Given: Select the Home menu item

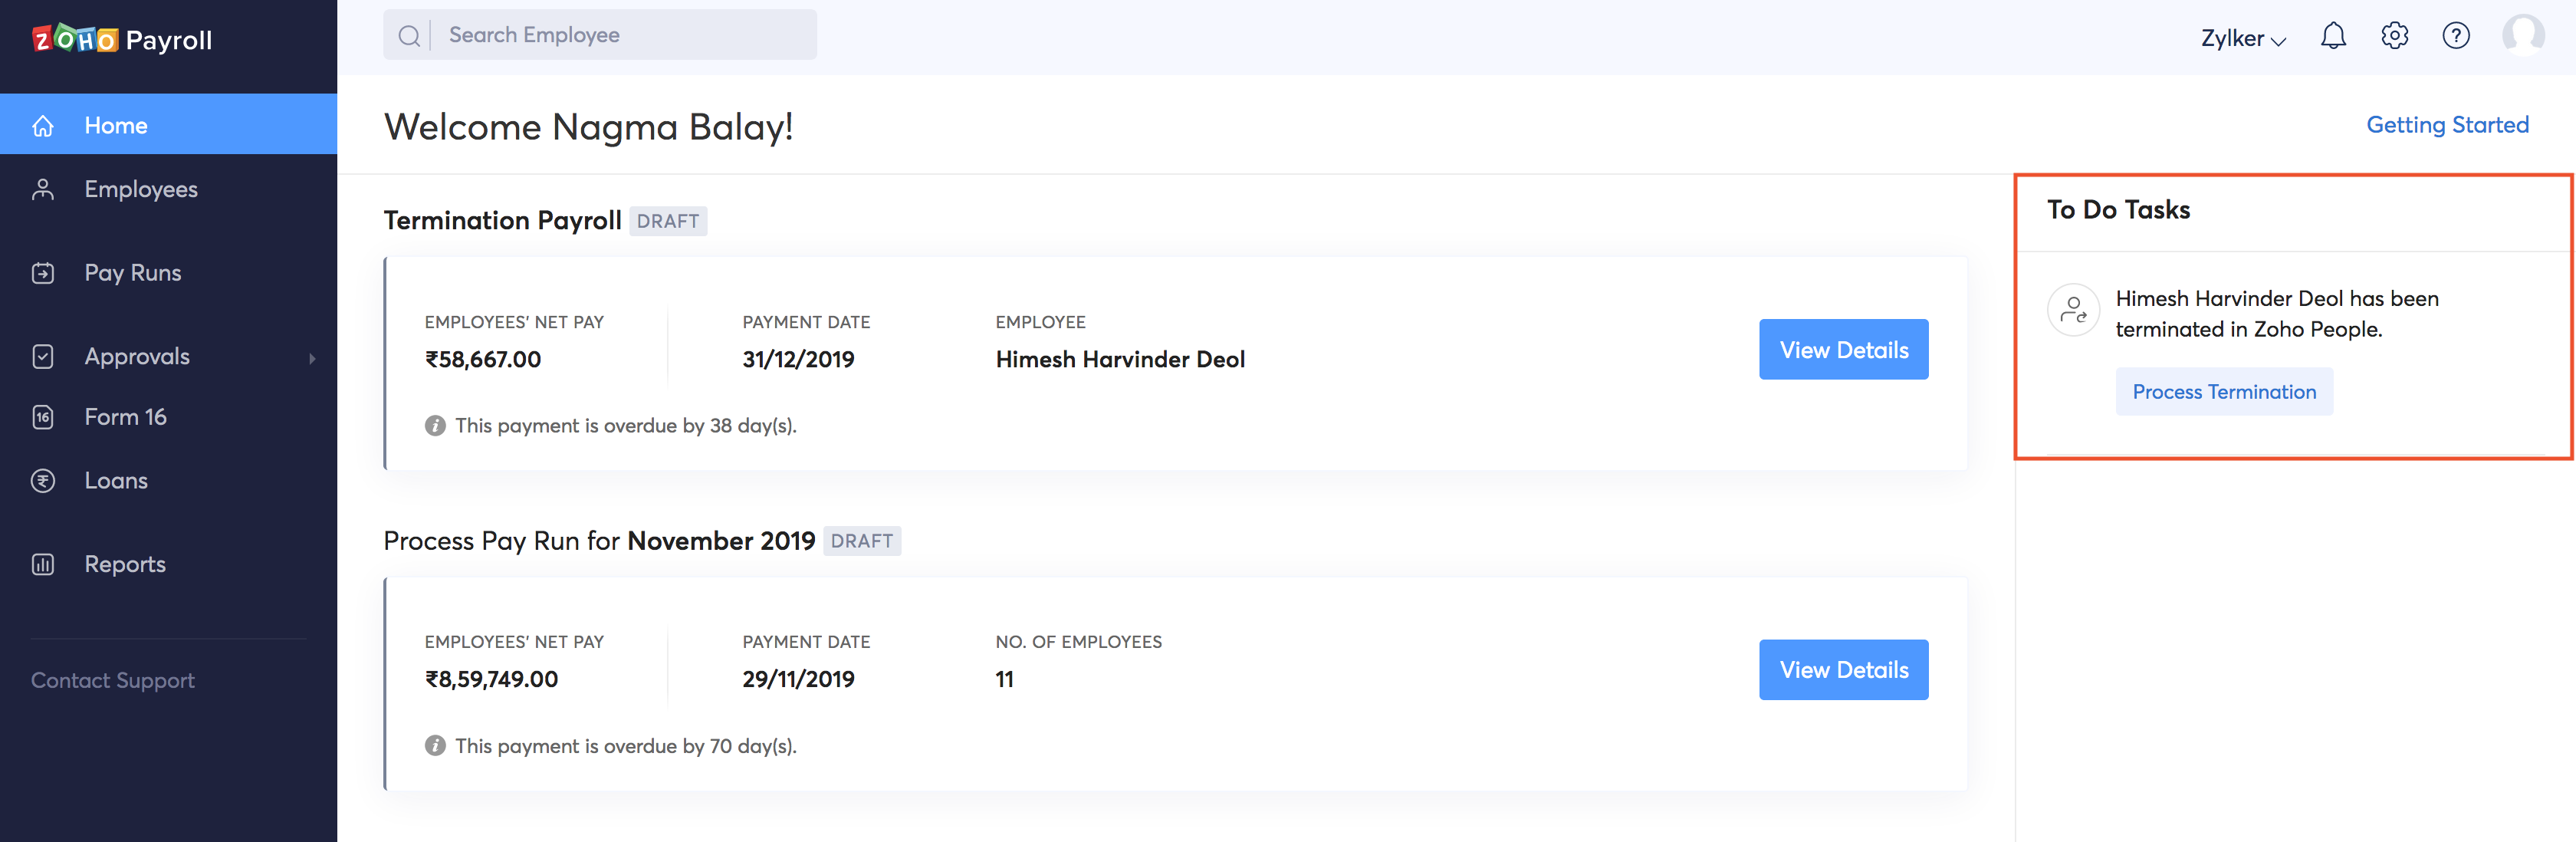Looking at the screenshot, I should [116, 126].
